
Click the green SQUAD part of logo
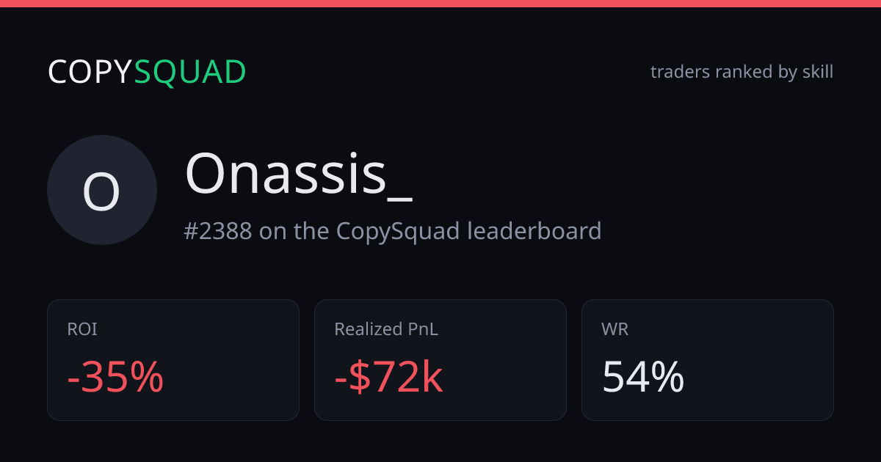pos(190,72)
